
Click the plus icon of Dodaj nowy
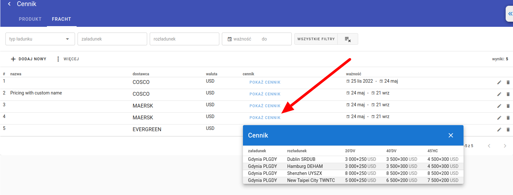pyautogui.click(x=13, y=59)
